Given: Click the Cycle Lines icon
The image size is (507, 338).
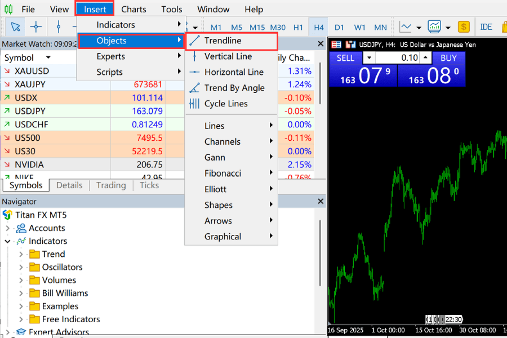Looking at the screenshot, I should (194, 104).
